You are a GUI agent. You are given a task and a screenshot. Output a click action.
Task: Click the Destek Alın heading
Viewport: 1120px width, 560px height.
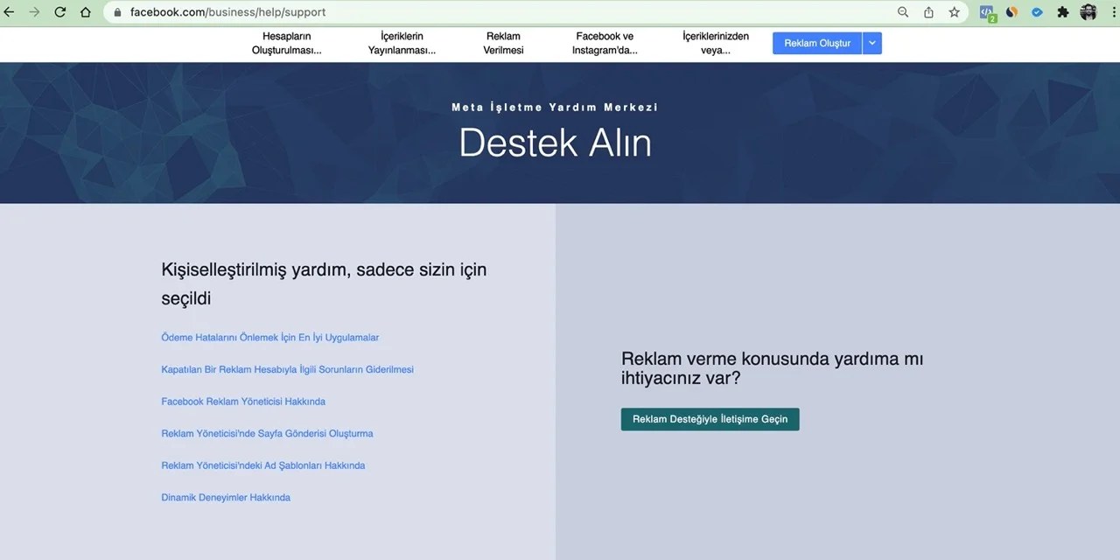pyautogui.click(x=555, y=142)
